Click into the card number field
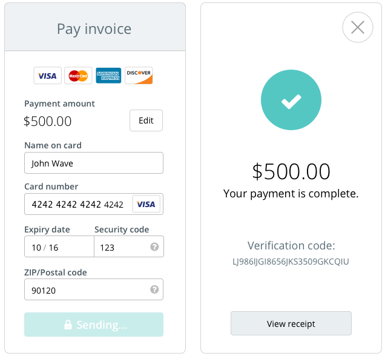The image size is (385, 359). click(77, 205)
